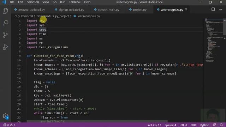Screen dimensions: 226x127
Task: Click 'while' keyword on line 22
Action: [x=38, y=113]
